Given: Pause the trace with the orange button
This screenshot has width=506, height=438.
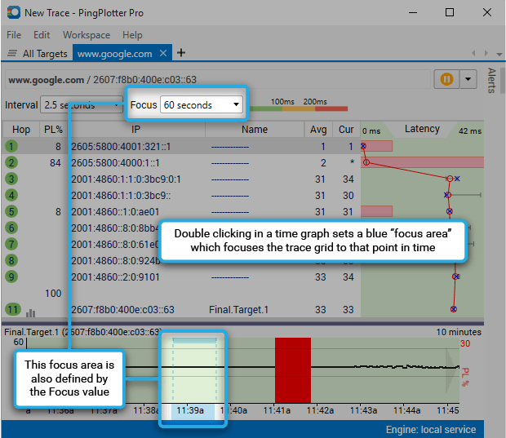Looking at the screenshot, I should (446, 79).
